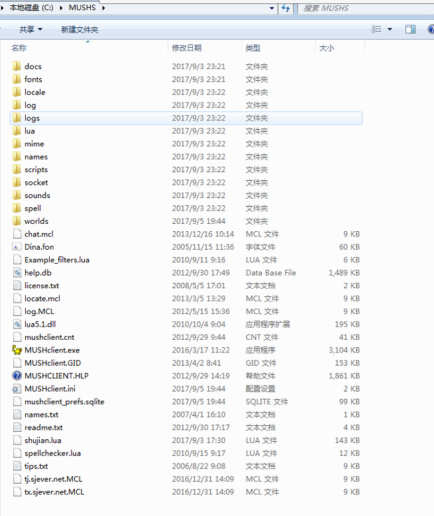
Task: Open the docs folder icon
Action: tap(17, 66)
